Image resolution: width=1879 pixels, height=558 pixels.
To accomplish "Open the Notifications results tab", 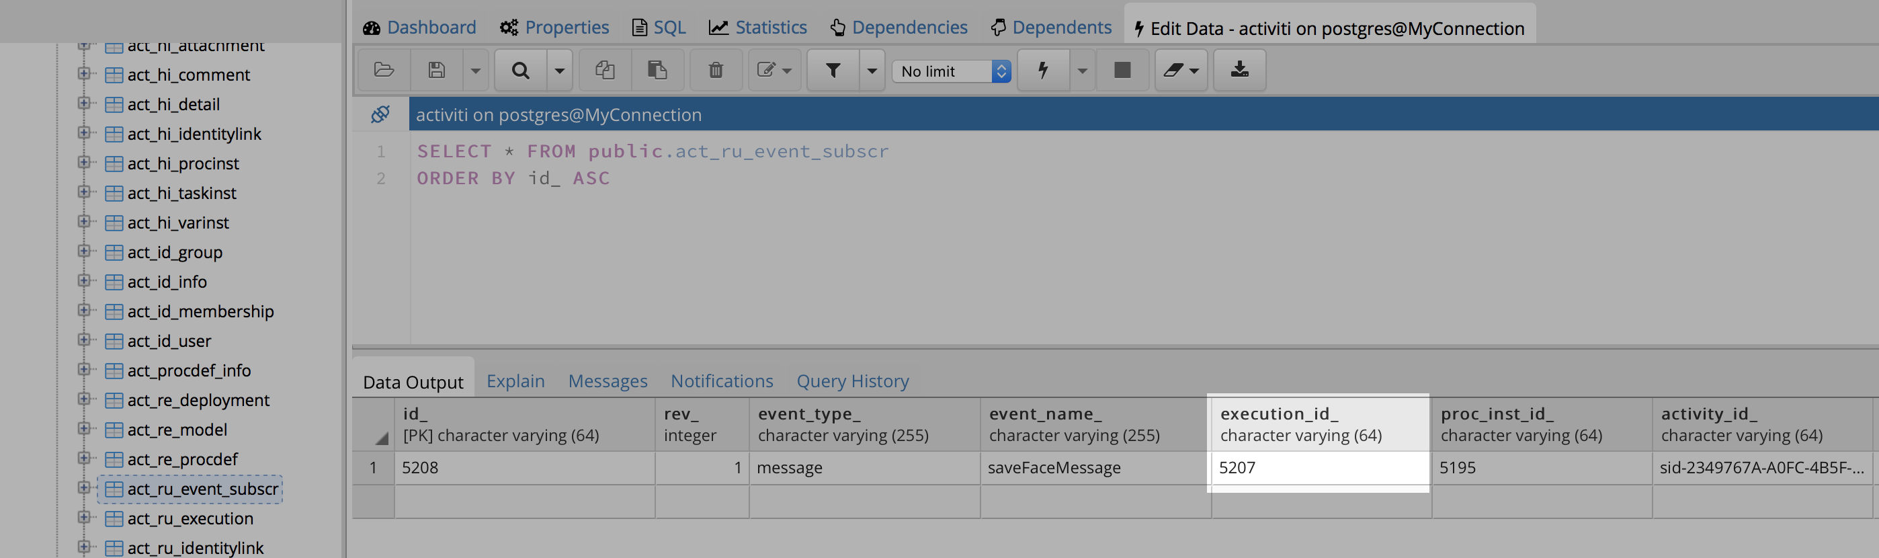I will 721,381.
